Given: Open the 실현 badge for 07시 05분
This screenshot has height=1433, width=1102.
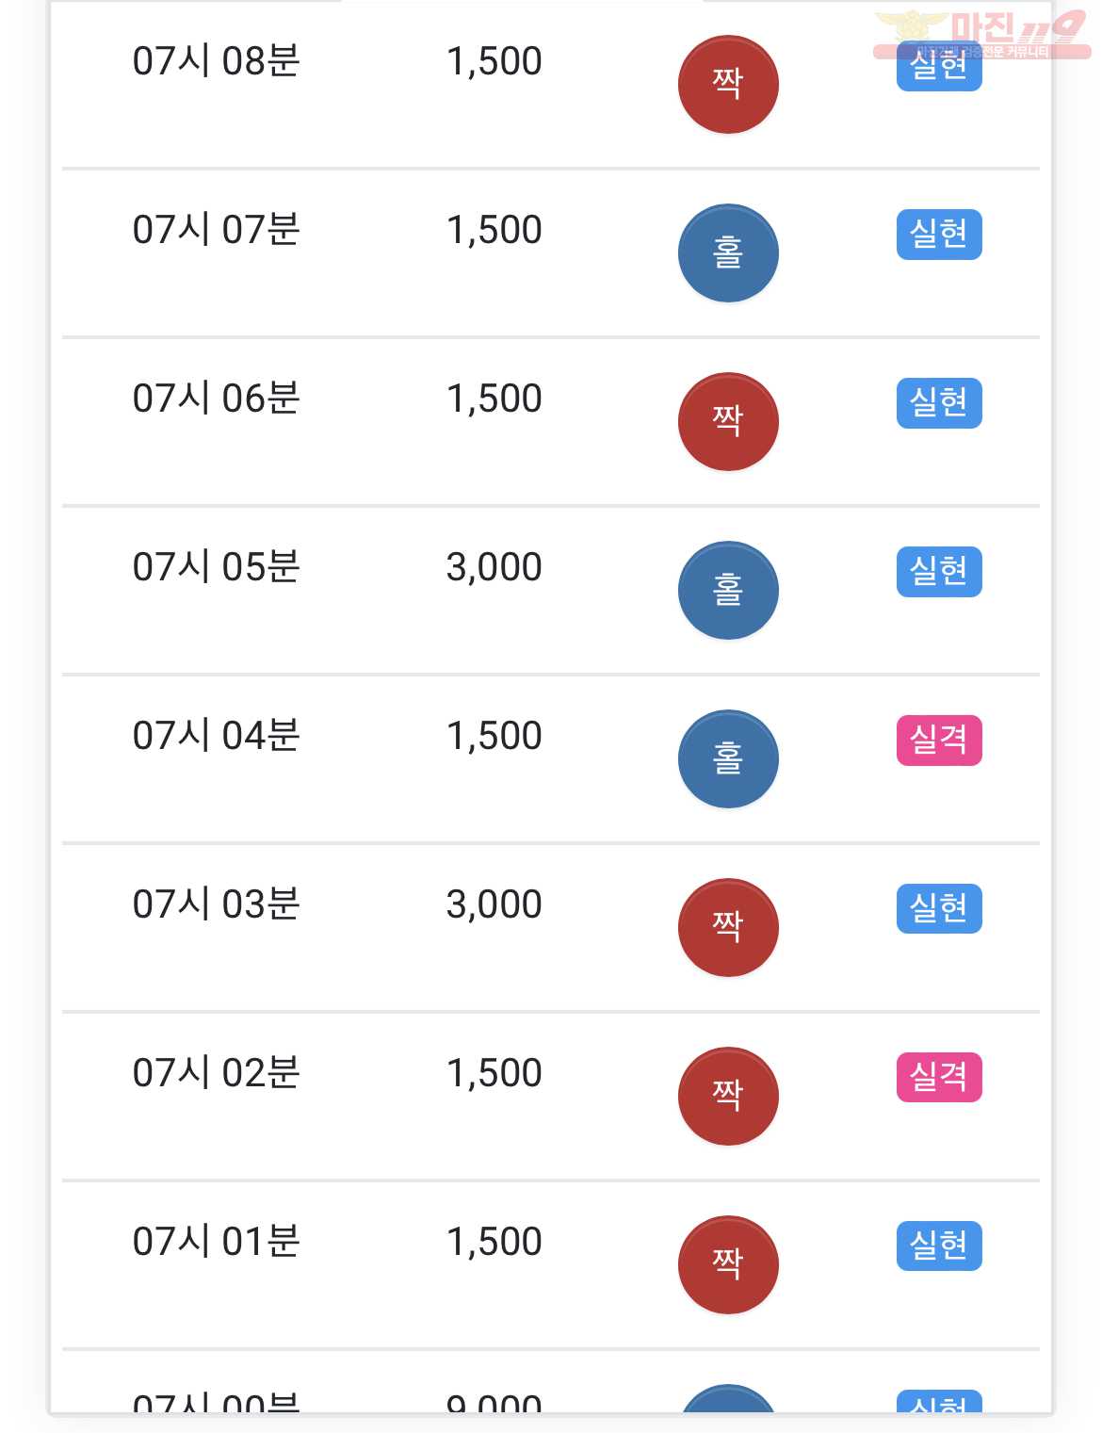Looking at the screenshot, I should [x=939, y=572].
